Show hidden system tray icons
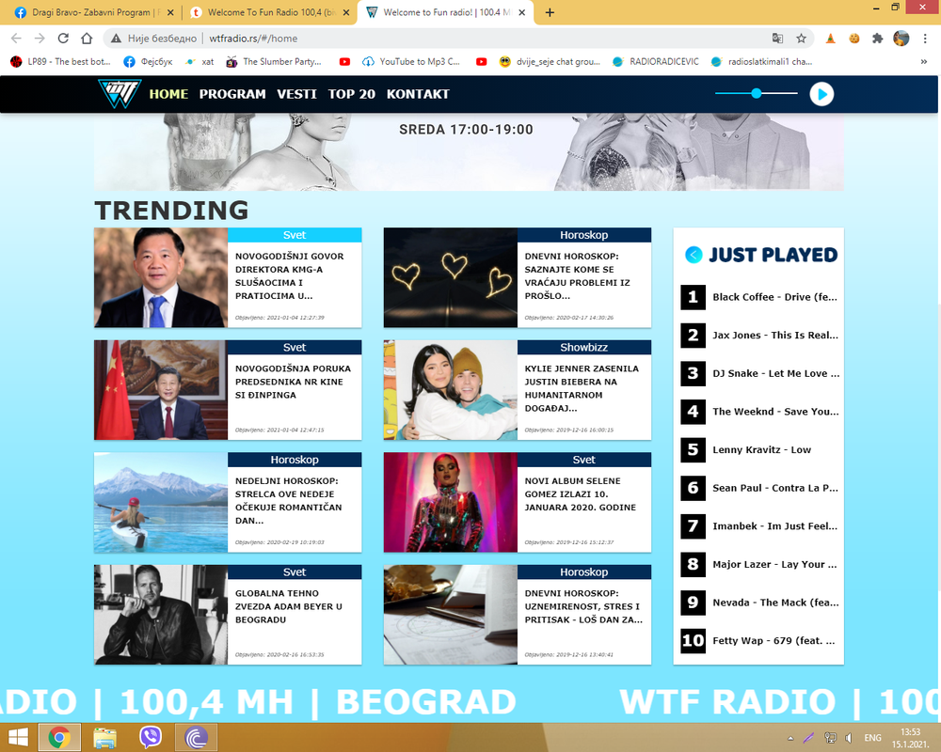The image size is (941, 752). 790,738
